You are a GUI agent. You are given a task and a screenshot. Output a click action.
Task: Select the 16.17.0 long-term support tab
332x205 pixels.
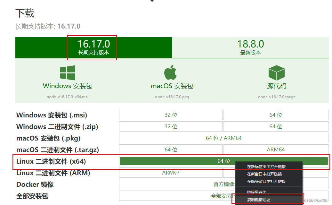94,47
